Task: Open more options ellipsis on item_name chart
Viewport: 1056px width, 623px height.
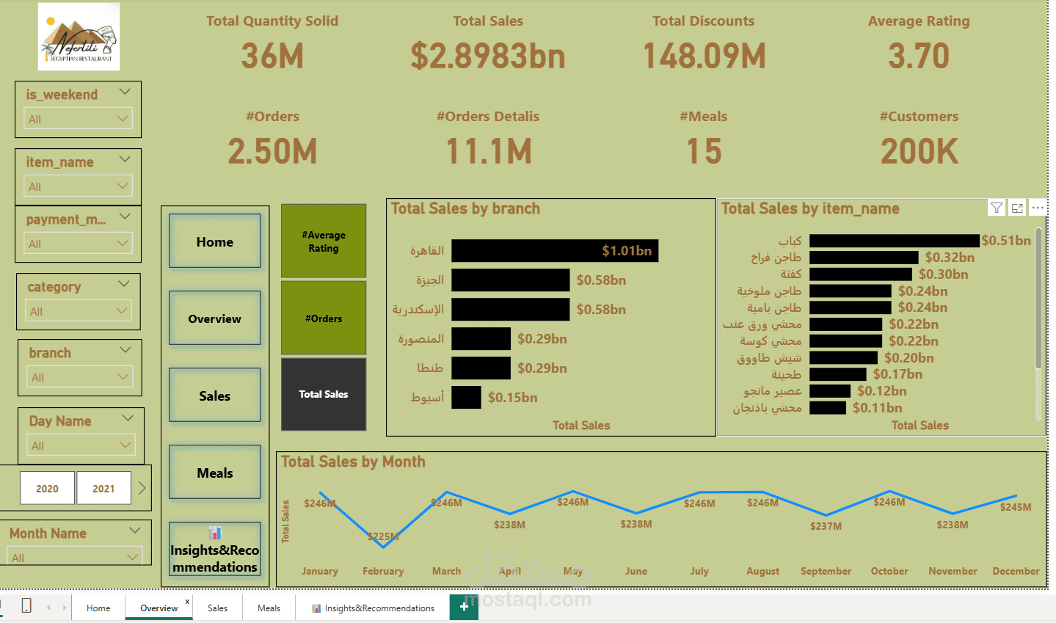Action: [1038, 208]
